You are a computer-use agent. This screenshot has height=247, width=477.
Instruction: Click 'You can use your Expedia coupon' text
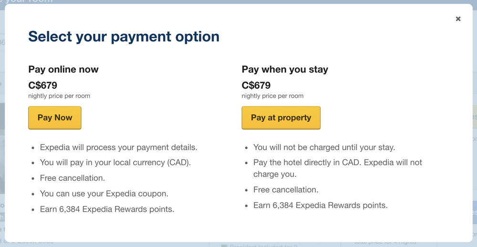point(104,194)
